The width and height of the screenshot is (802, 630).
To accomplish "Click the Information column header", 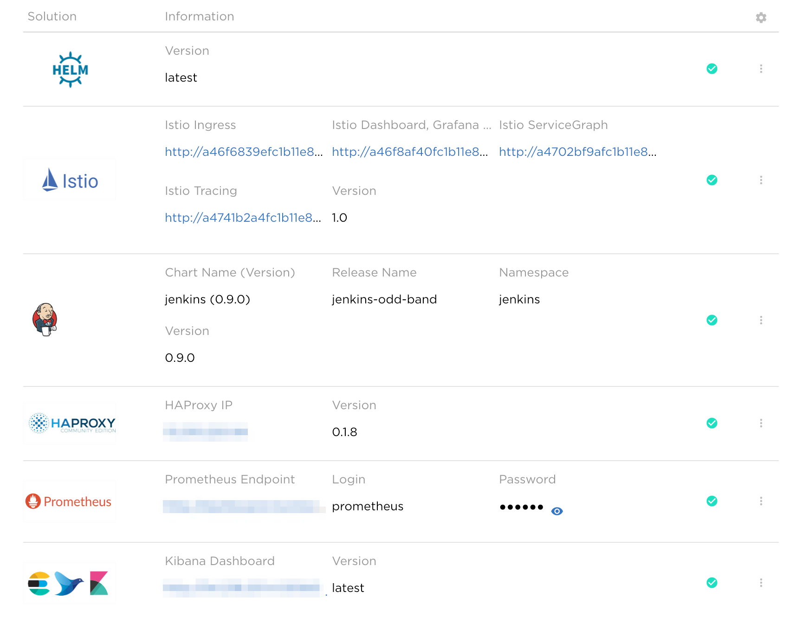I will tap(200, 16).
